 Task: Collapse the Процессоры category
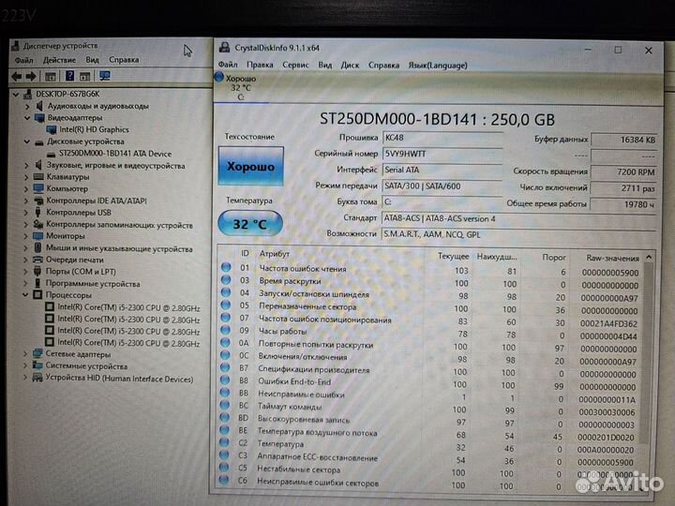26,295
